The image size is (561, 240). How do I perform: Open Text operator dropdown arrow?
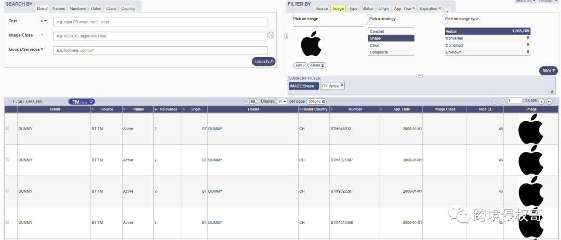tap(44, 21)
